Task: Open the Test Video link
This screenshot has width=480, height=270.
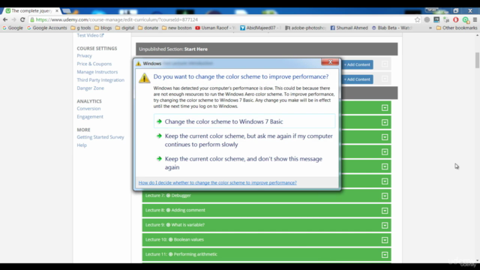Action: pyautogui.click(x=90, y=35)
